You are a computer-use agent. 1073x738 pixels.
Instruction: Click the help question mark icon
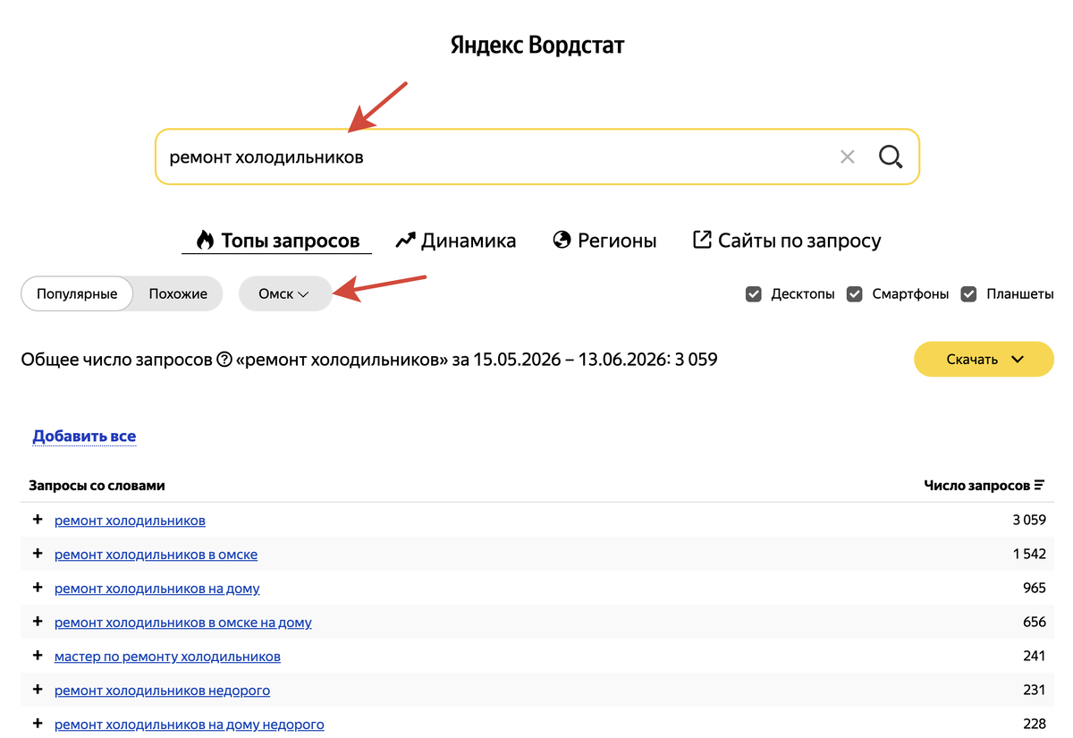[224, 360]
